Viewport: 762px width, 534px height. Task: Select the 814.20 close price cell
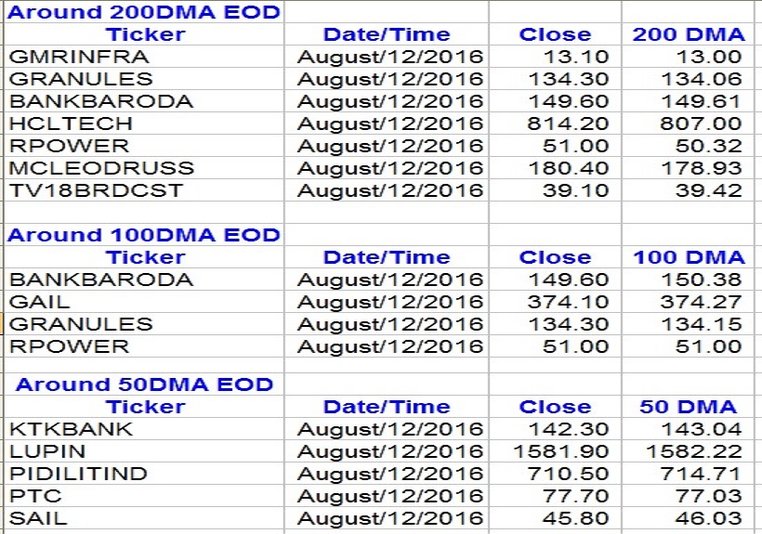tap(569, 124)
